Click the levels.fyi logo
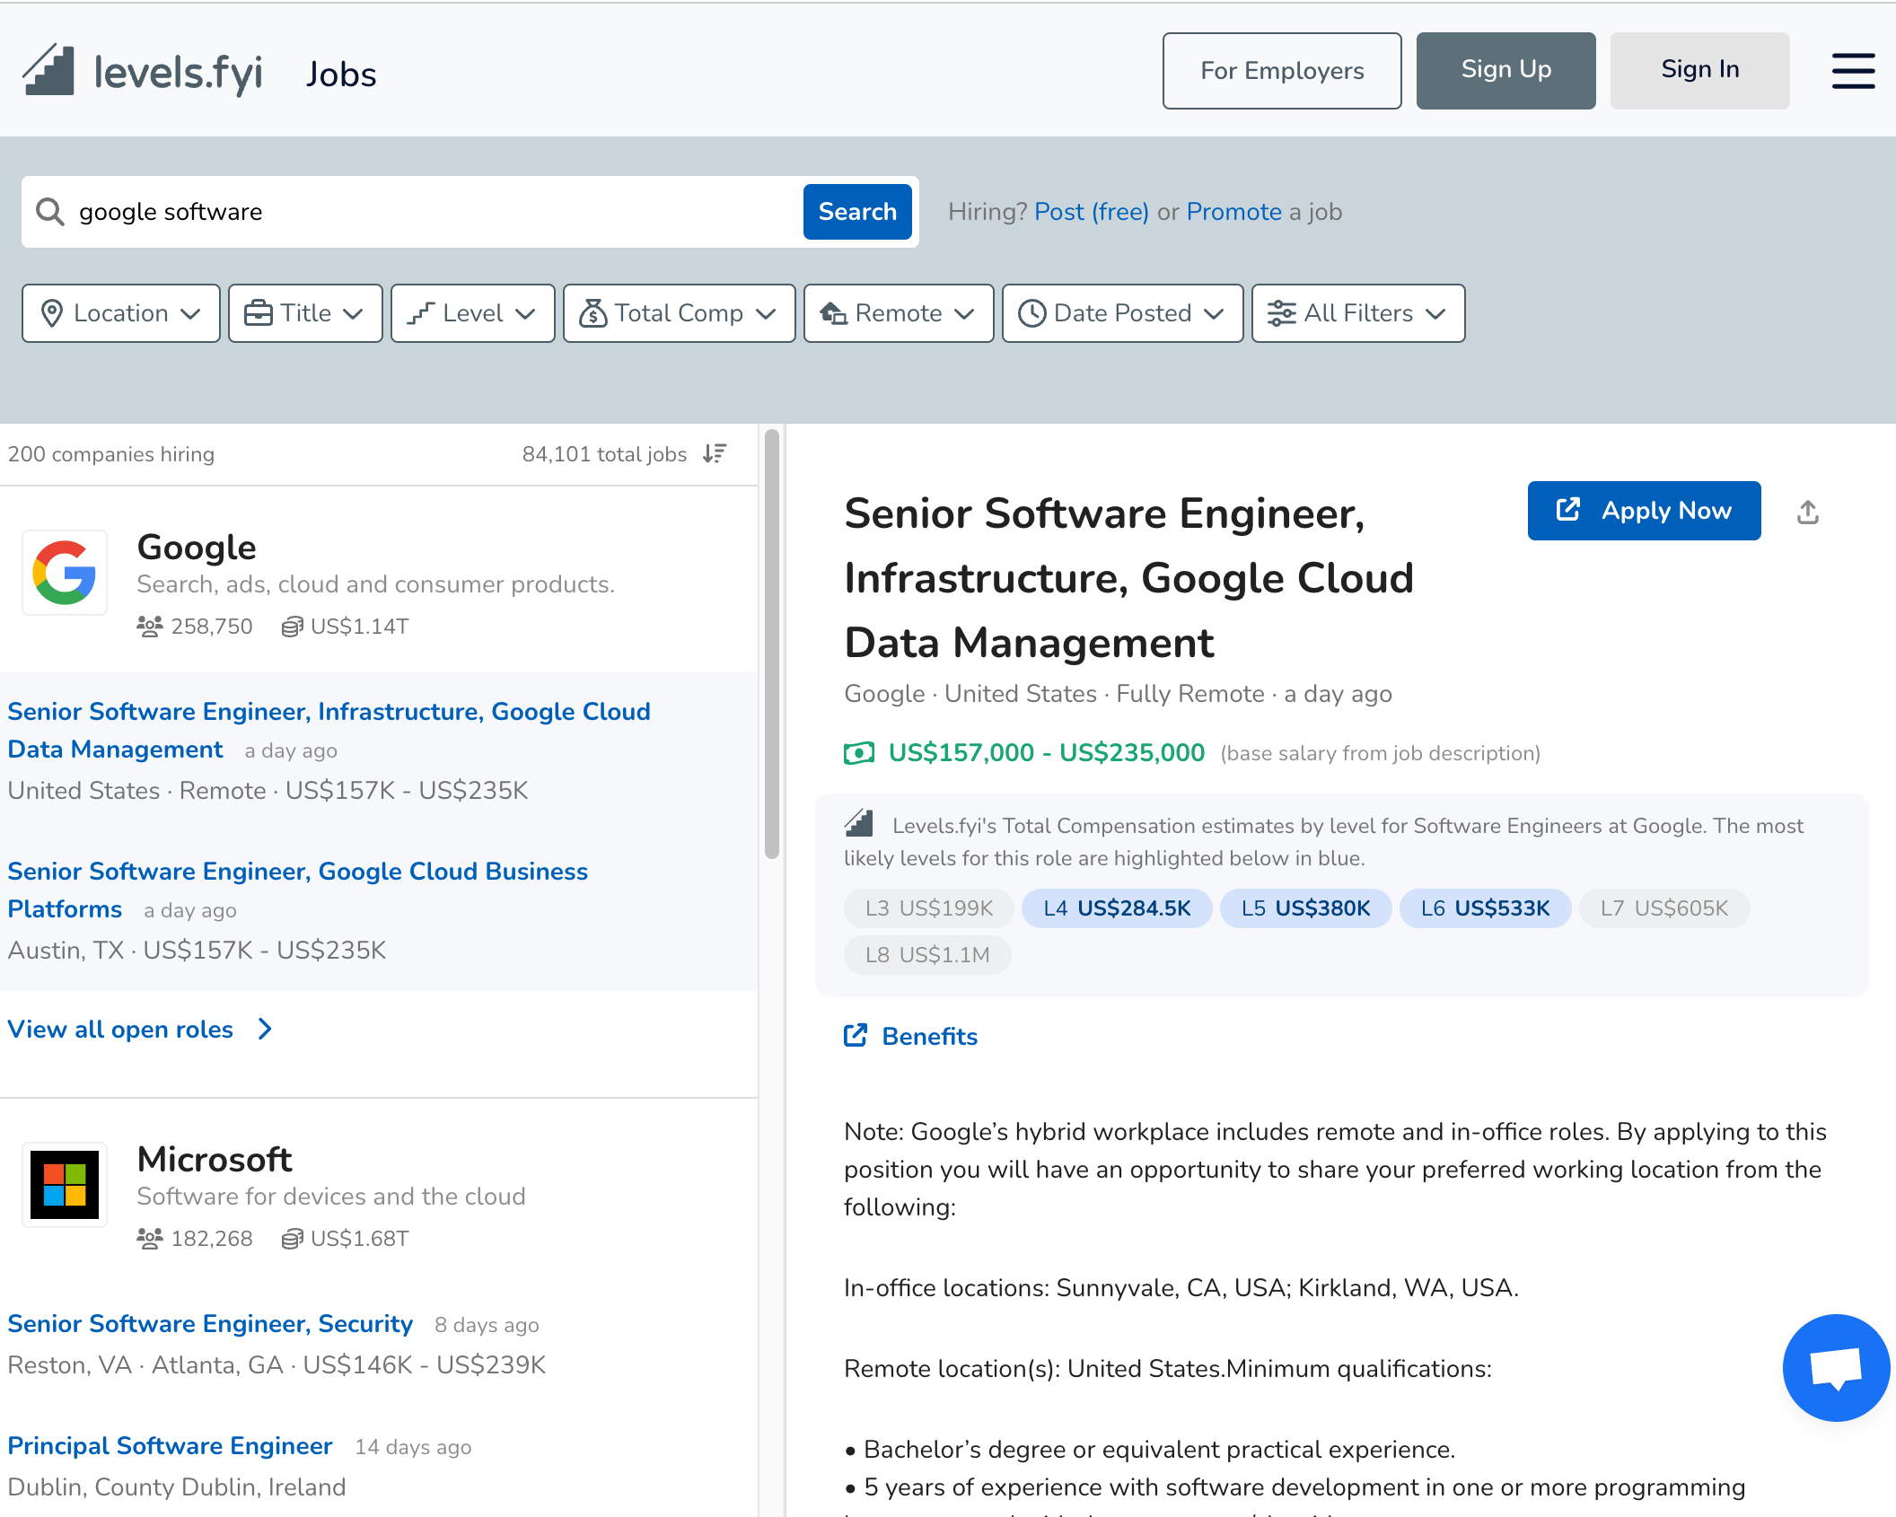 click(144, 71)
